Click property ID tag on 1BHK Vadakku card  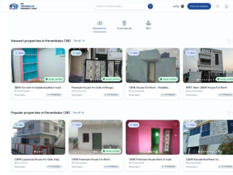(169, 94)
